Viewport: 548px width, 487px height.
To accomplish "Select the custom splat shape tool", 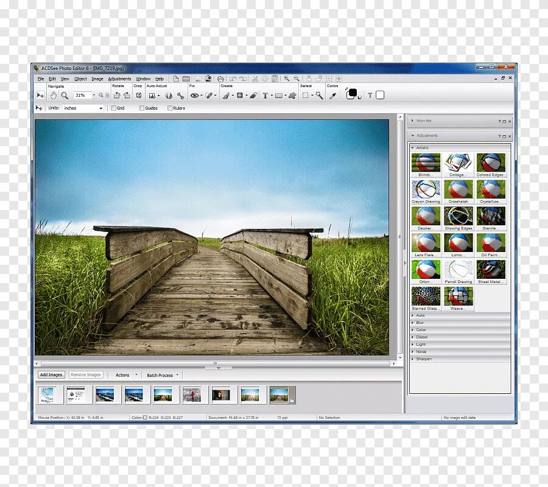I will pos(292,95).
